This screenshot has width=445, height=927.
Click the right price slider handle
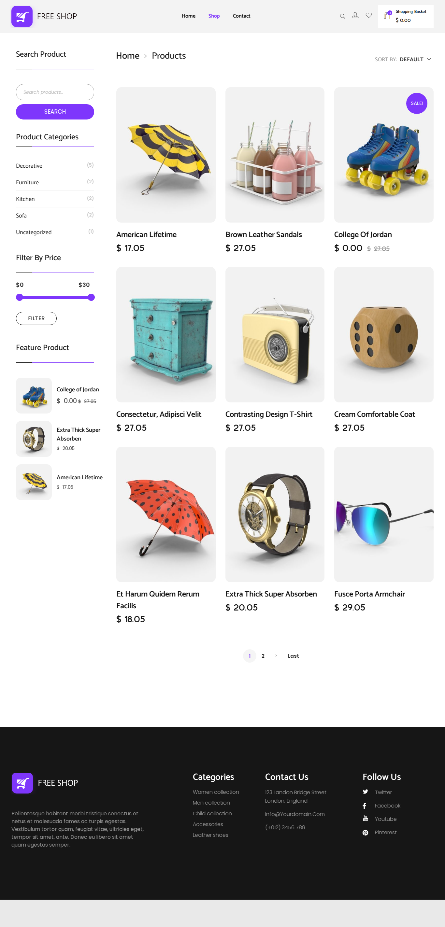pyautogui.click(x=92, y=297)
